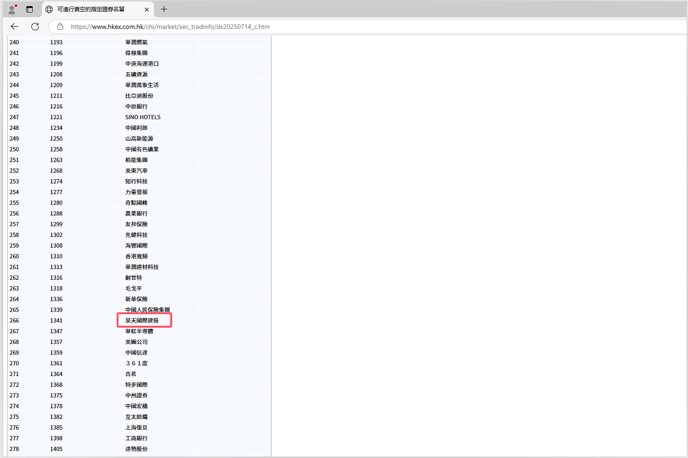Viewport: 688px width, 458px height.
Task: Select the name 華潤建材科技
Action: tap(142, 268)
